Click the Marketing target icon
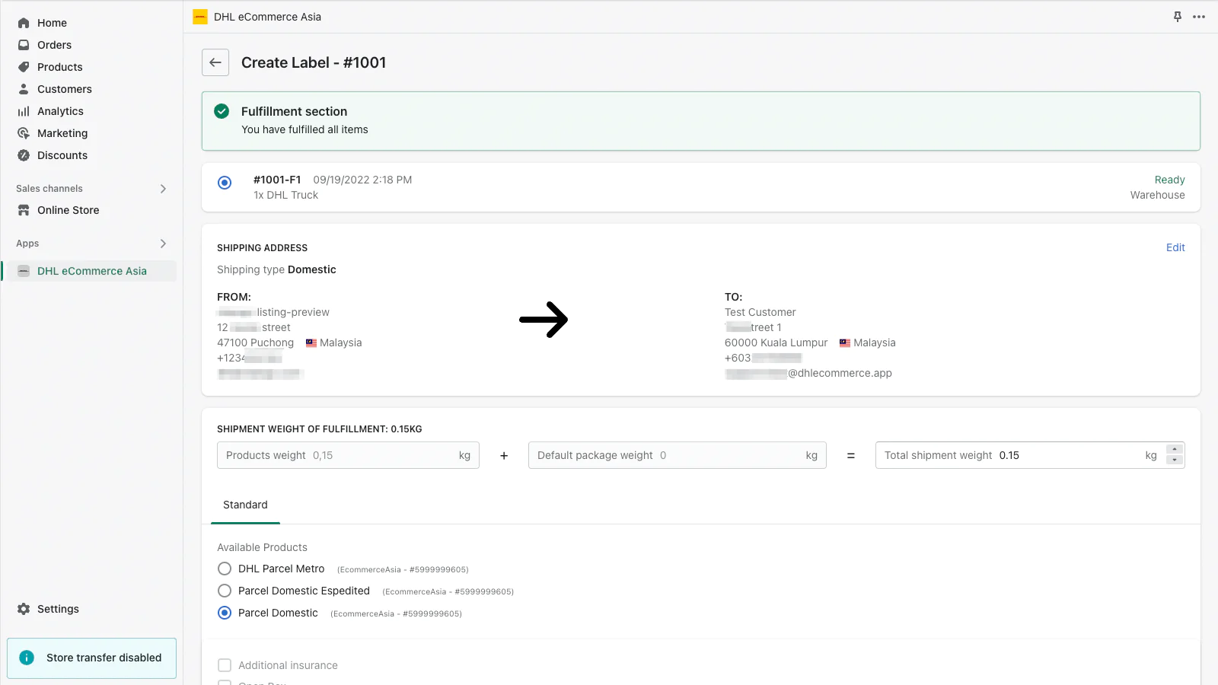 pyautogui.click(x=24, y=133)
